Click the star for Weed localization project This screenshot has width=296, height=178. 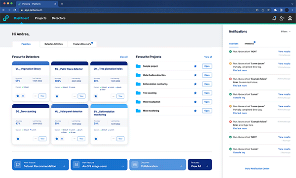click(195, 102)
